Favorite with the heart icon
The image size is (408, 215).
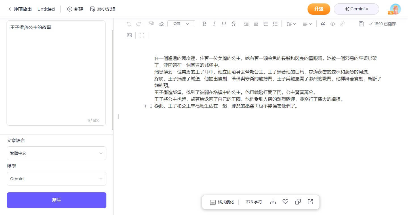point(285,202)
